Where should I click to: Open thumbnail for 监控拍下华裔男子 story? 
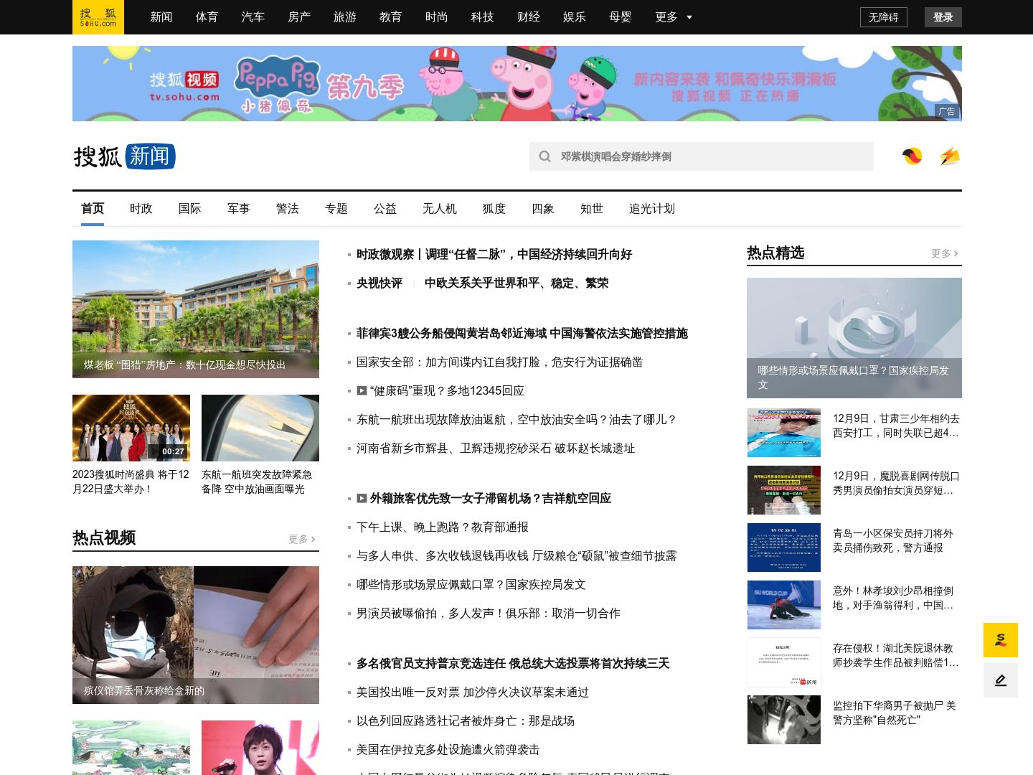coord(784,720)
